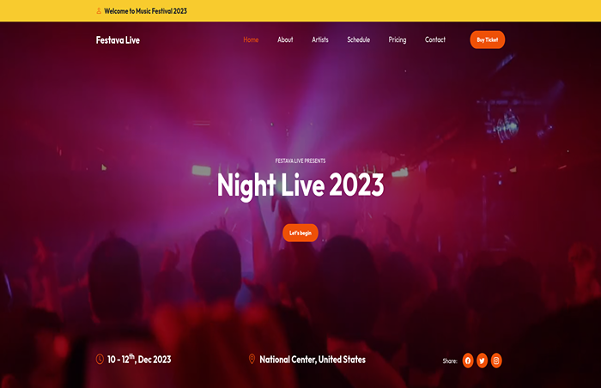The width and height of the screenshot is (601, 388).
Task: Click the Festava Live logo
Action: [x=118, y=39]
